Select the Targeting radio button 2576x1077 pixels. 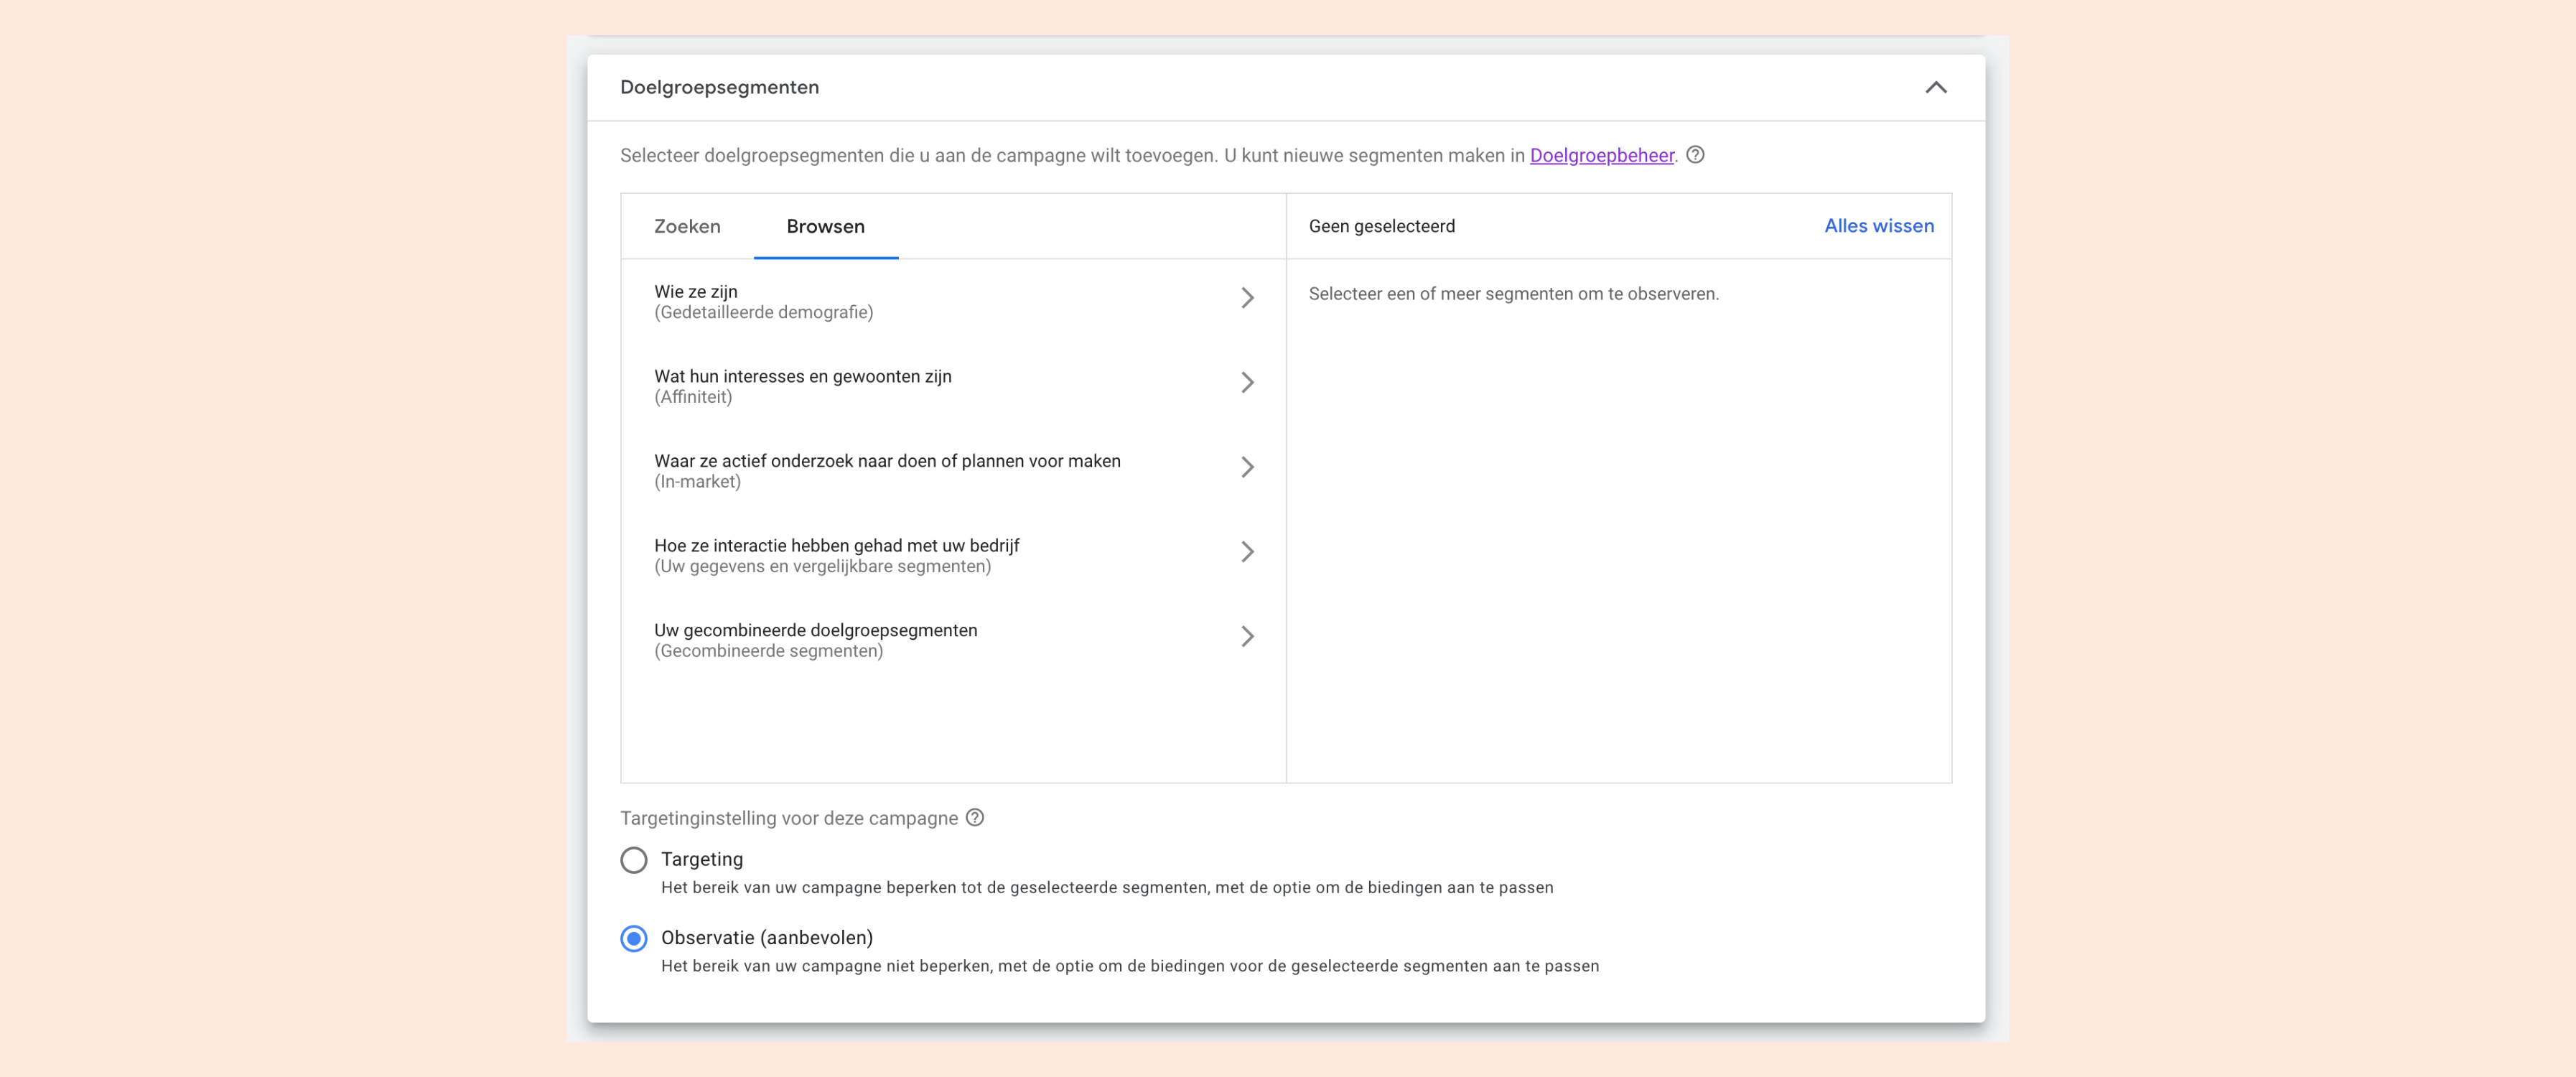(634, 860)
